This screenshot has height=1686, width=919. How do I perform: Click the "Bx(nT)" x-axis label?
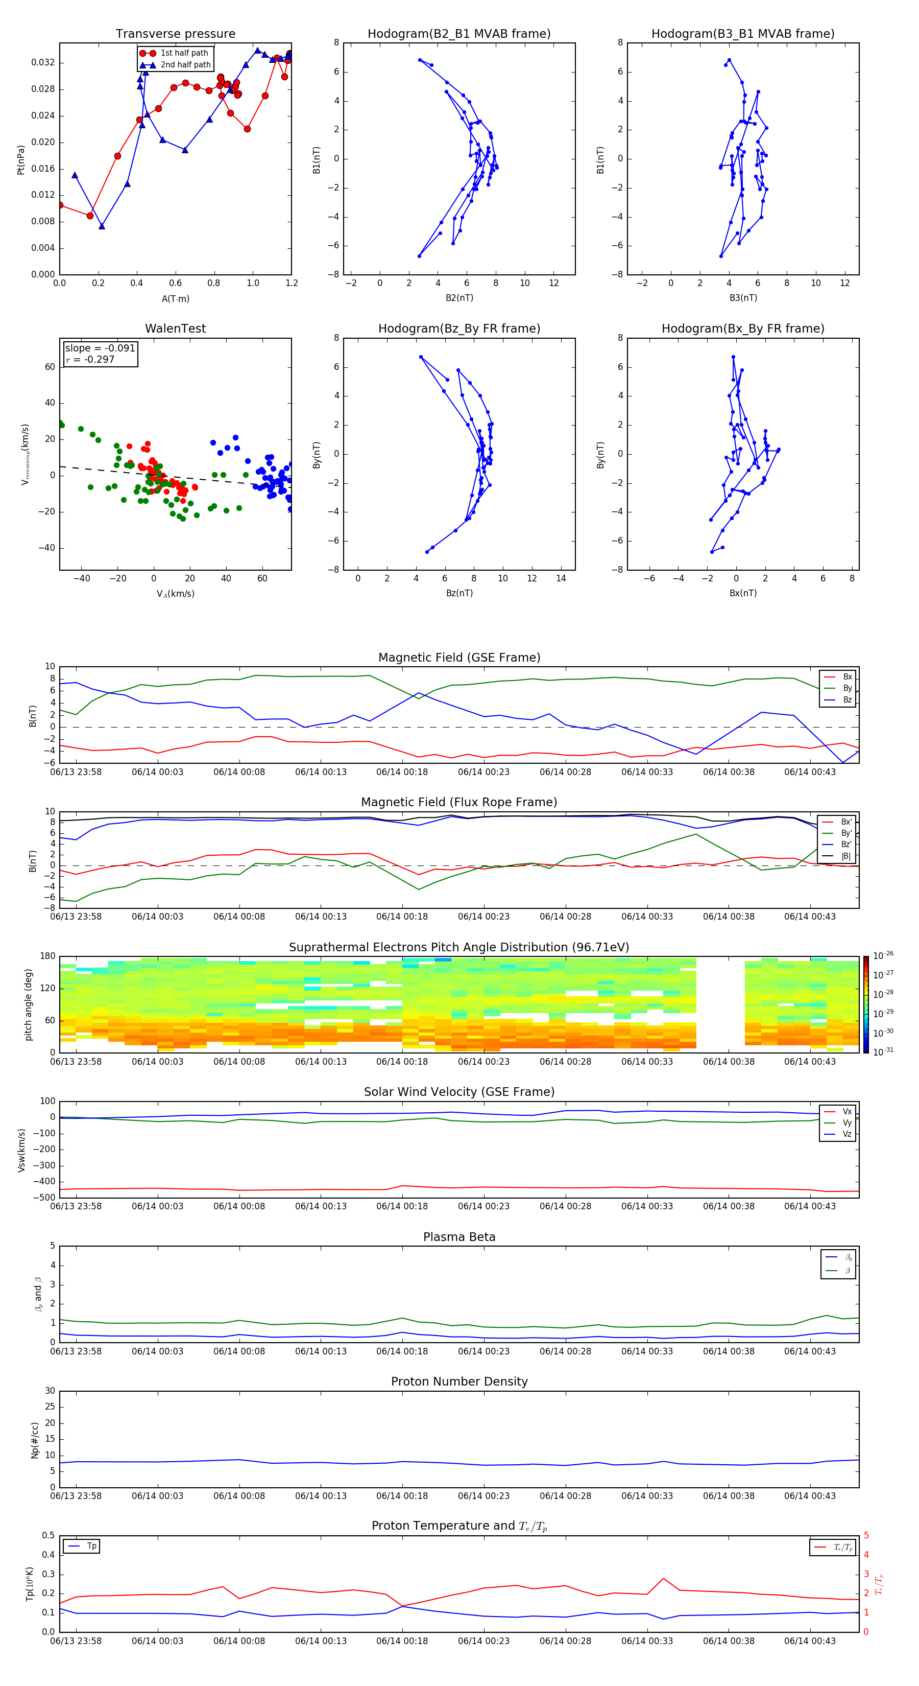click(743, 593)
